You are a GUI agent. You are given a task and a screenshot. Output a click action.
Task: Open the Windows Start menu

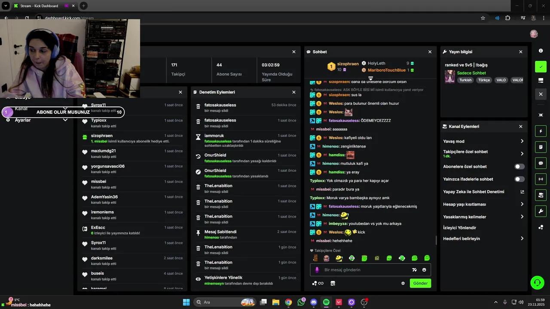[186, 302]
